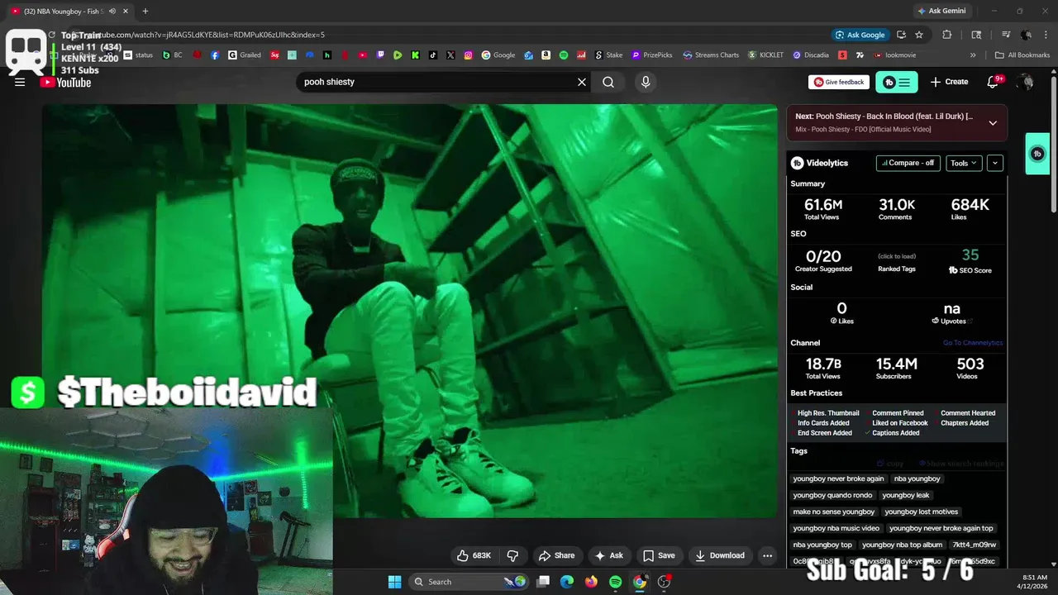
Task: Select the 'youngboy leak' tag
Action: pos(905,495)
